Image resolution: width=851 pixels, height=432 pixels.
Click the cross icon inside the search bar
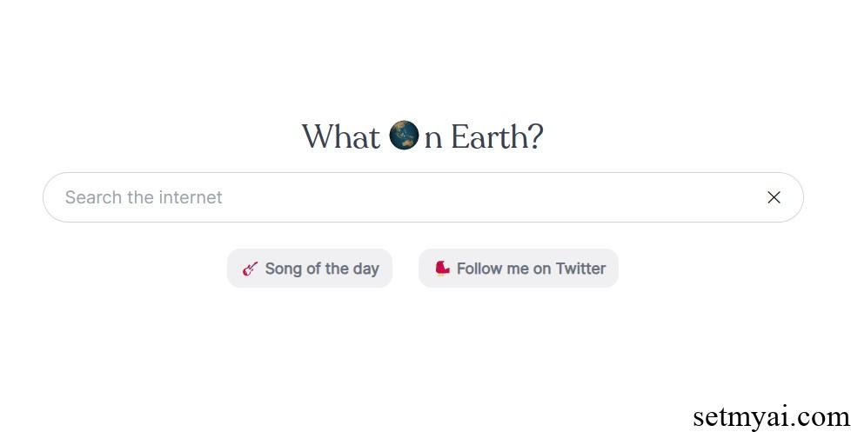774,197
